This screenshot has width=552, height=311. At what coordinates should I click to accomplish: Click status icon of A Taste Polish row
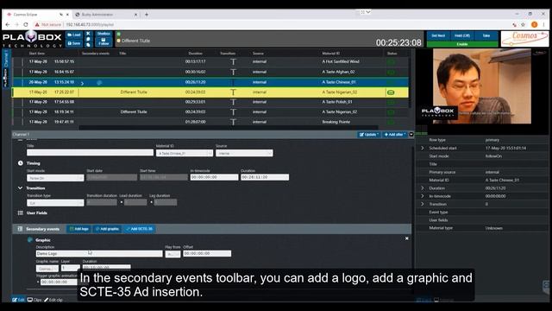point(391,102)
